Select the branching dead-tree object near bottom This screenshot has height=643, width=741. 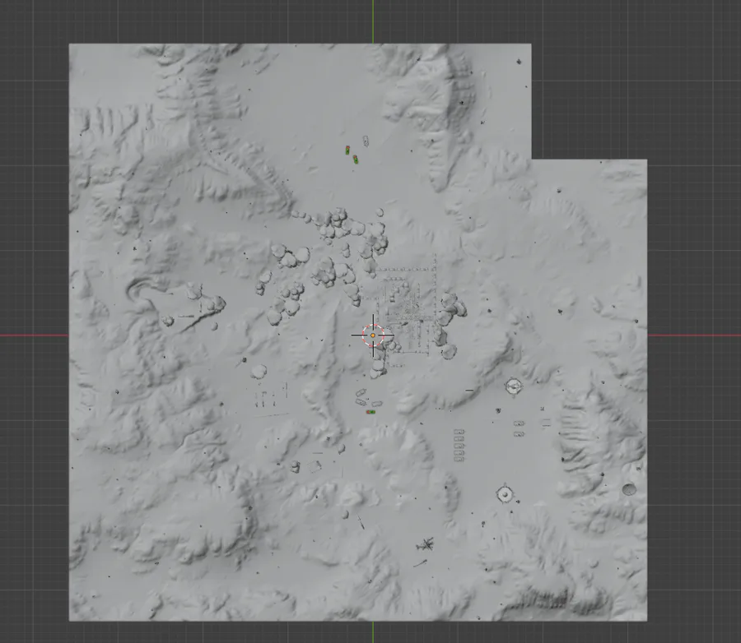pos(426,544)
